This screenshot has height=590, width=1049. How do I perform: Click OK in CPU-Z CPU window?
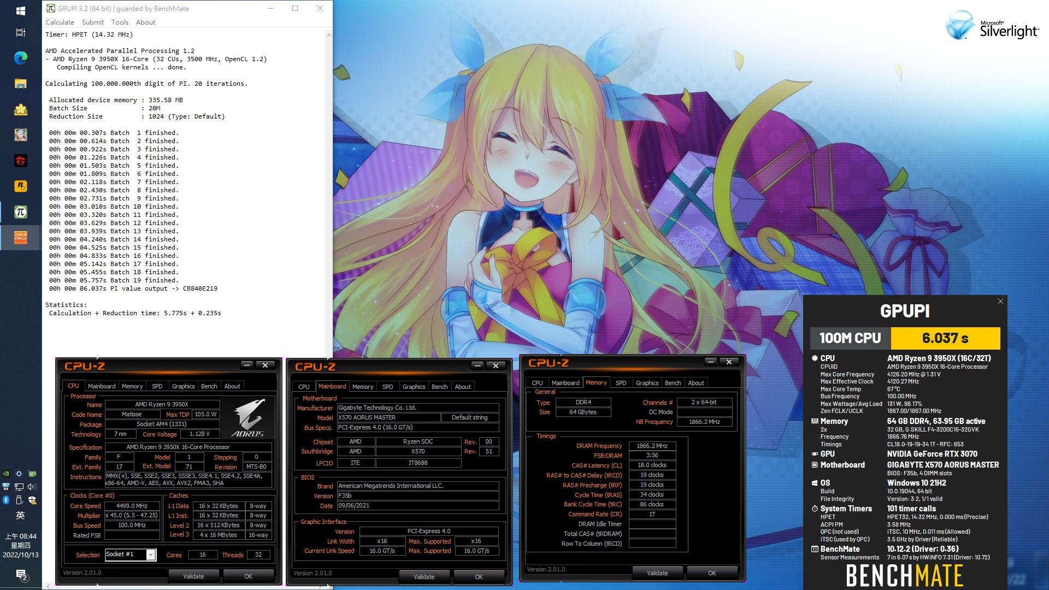tap(248, 576)
